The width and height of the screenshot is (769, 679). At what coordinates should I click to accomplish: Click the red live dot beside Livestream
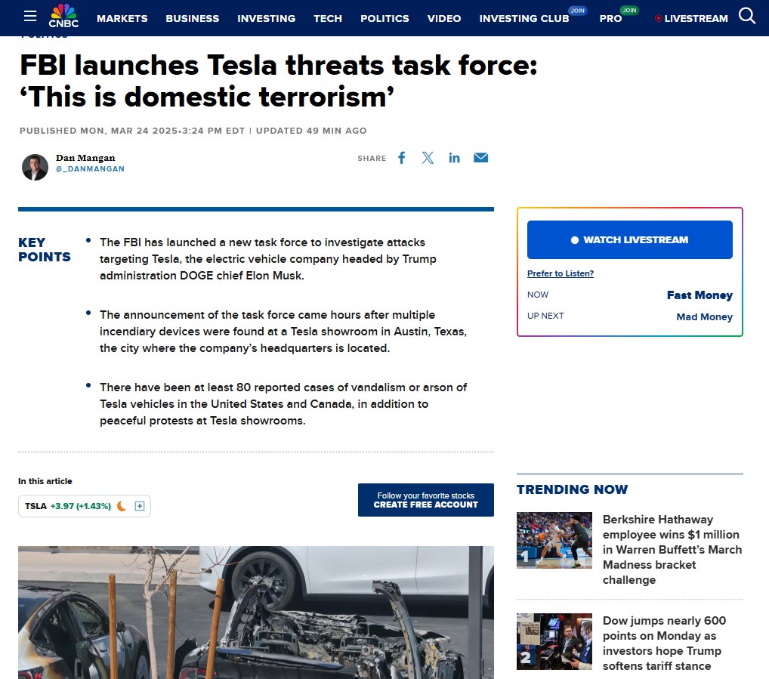coord(659,18)
